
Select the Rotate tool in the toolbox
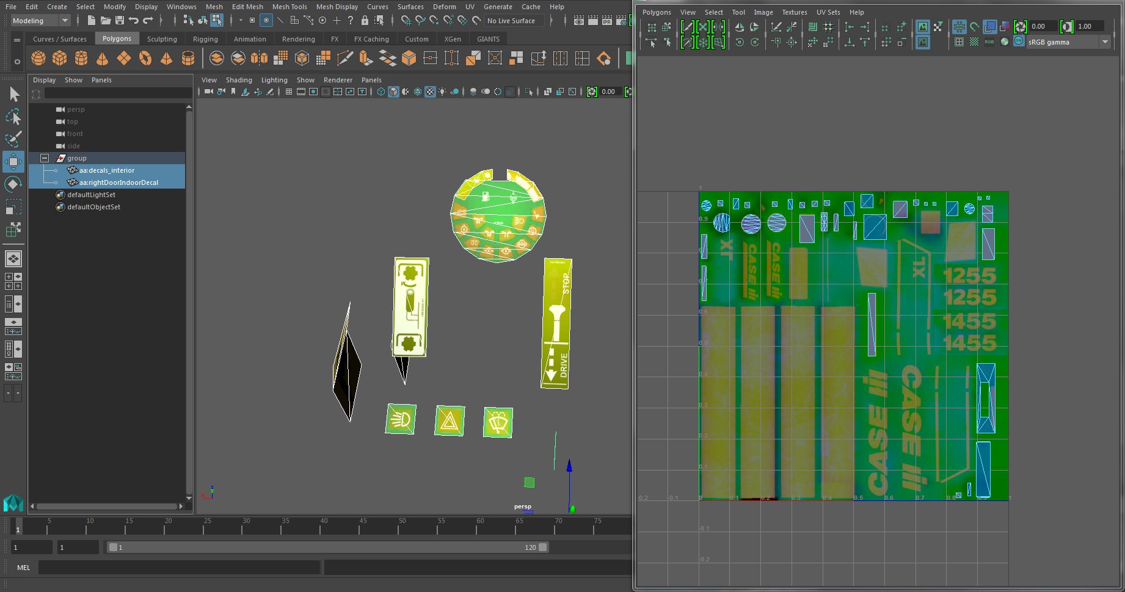pos(13,184)
